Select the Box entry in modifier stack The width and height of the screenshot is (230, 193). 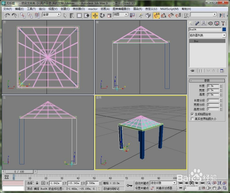tap(207, 41)
